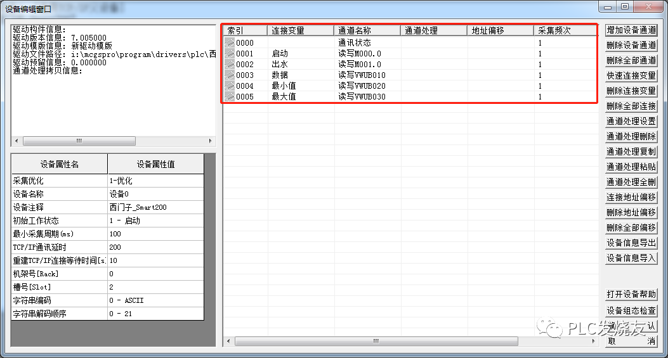
Task: Edit 设备名称 value 设备0
Action: tap(155, 194)
